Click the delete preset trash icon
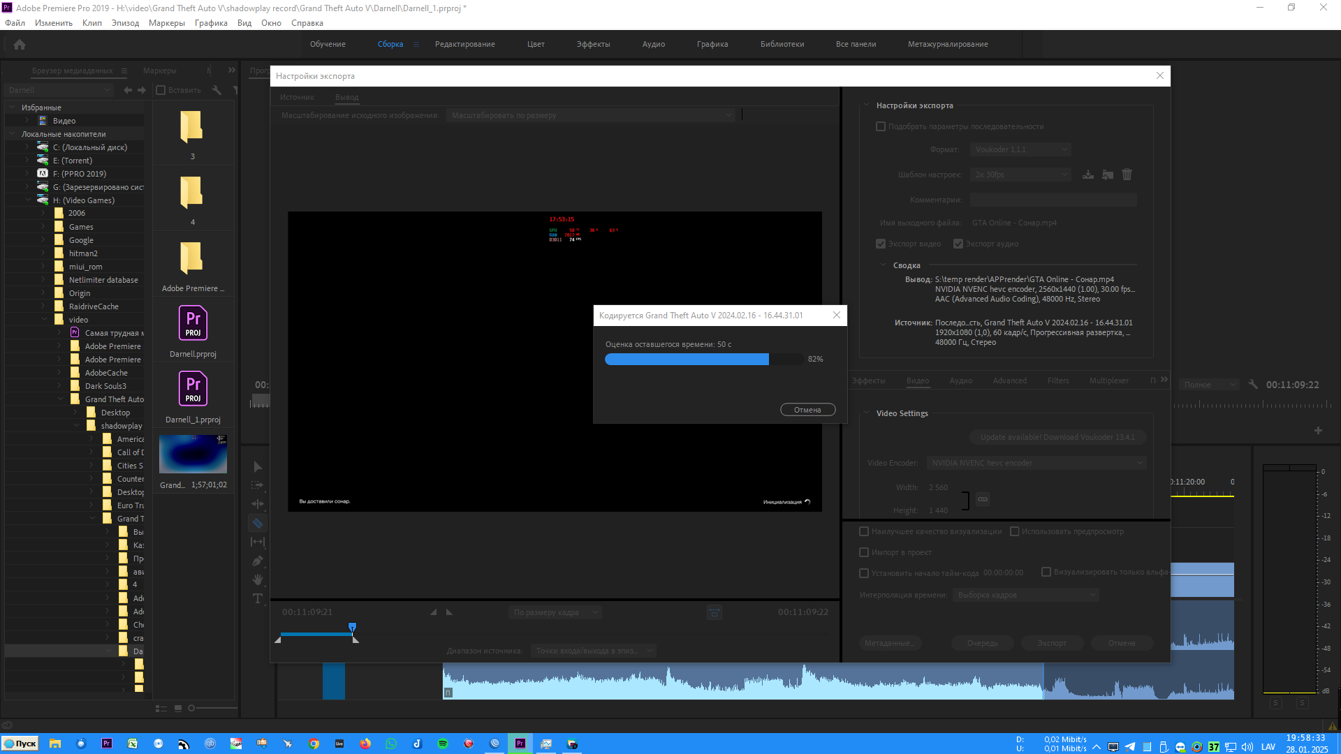This screenshot has height=754, width=1341. tap(1127, 175)
